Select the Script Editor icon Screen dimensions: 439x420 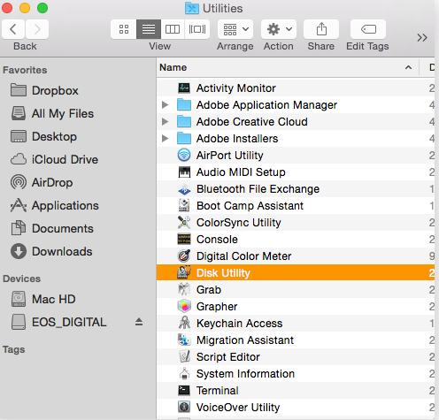(184, 356)
